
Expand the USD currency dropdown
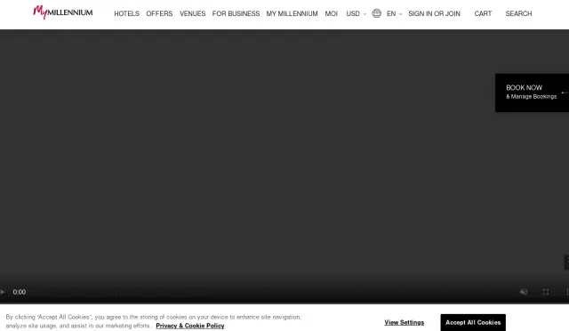click(356, 14)
